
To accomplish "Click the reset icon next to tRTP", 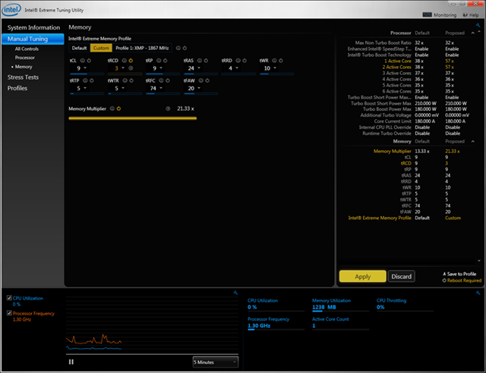I will tap(91, 80).
